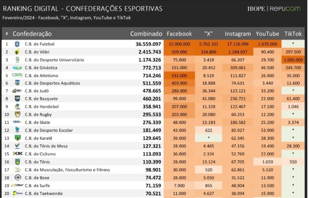Screen dimensions: 309x198
Task: Click the CBJ Judô logo
Action: (x=17, y=91)
